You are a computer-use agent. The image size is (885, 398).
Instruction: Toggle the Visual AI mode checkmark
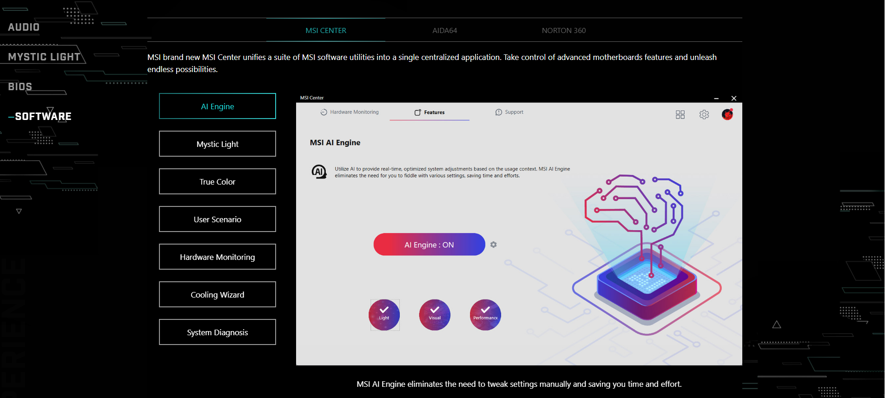click(x=435, y=315)
